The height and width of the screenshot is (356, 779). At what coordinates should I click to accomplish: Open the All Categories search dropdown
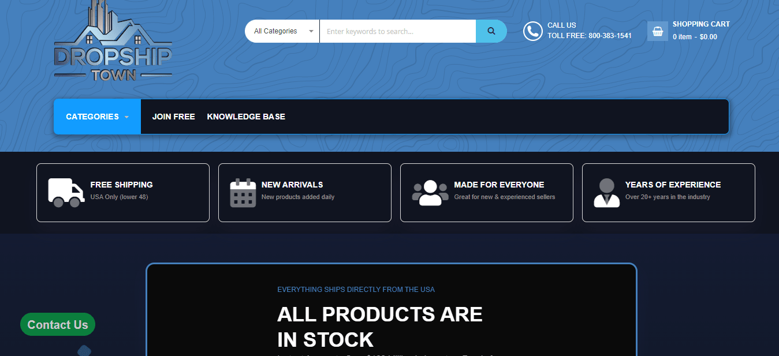[282, 31]
